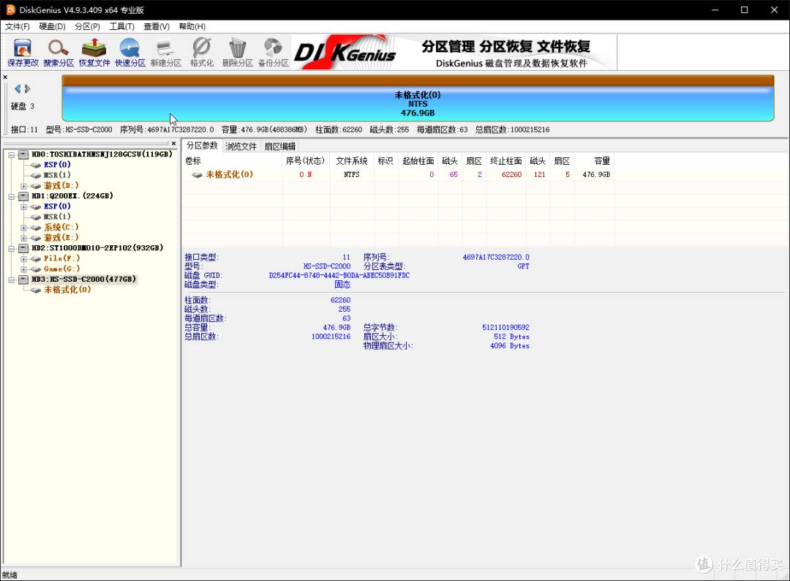Go to previous disk with left arrow
Screen dimensions: 790x581
pyautogui.click(x=18, y=89)
